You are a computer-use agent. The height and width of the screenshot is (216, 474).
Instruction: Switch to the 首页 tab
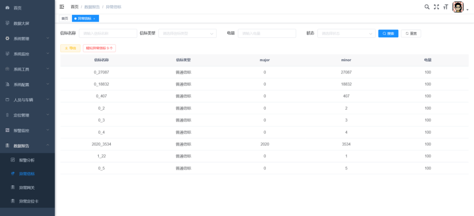click(65, 19)
